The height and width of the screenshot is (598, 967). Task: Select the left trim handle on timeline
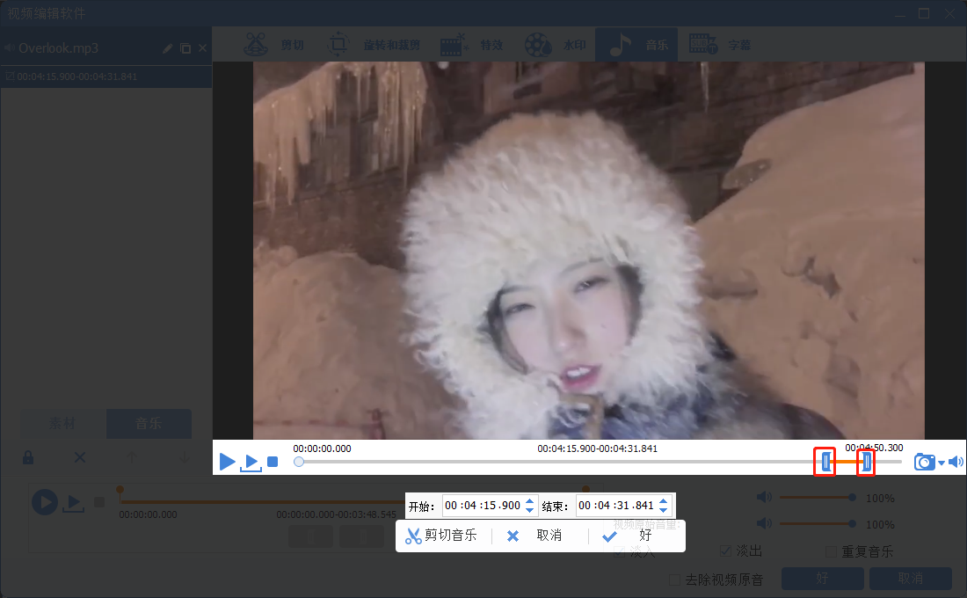825,461
